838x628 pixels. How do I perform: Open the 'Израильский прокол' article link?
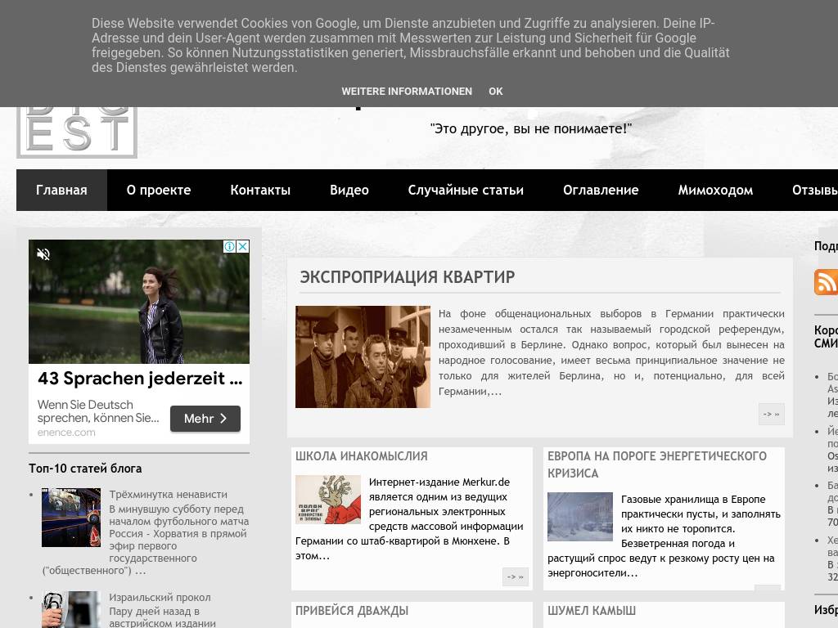(x=160, y=598)
